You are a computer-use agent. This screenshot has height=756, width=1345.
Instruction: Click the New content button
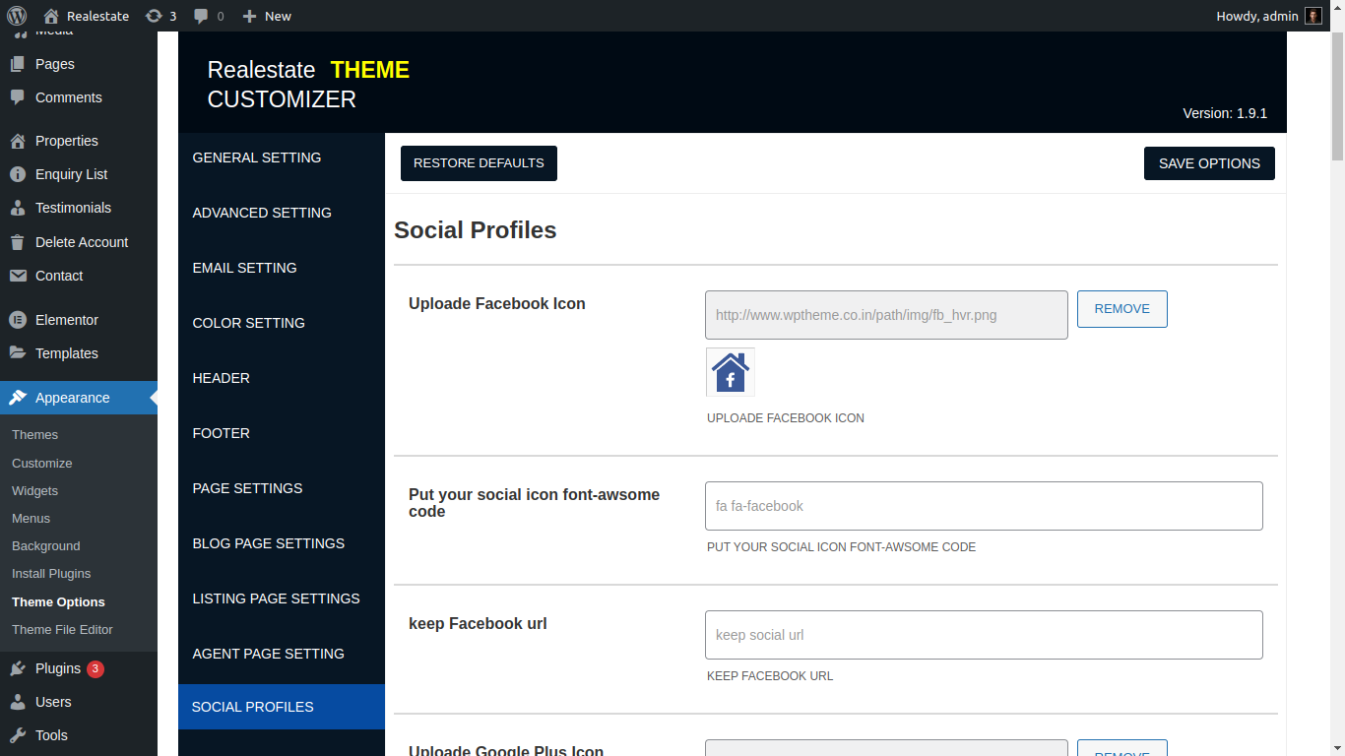click(x=267, y=16)
